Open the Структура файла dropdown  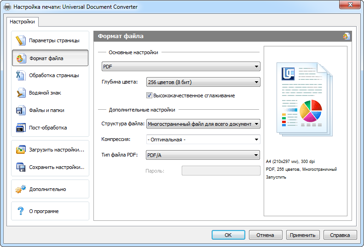click(203, 124)
